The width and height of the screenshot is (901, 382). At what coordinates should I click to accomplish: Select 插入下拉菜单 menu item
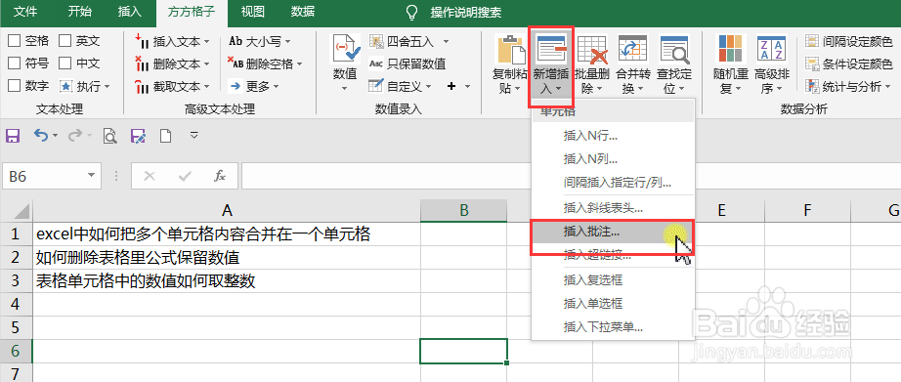click(613, 327)
